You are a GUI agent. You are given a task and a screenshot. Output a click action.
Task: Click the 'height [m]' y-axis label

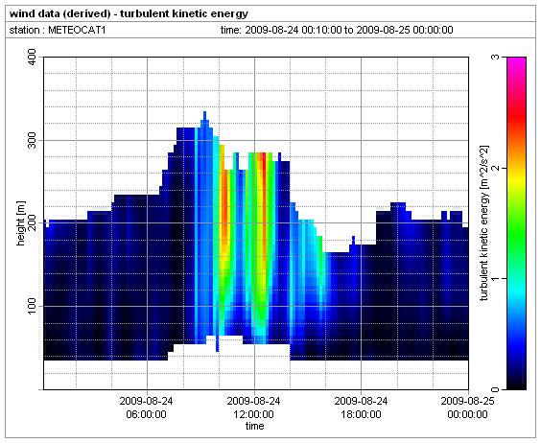pyautogui.click(x=21, y=222)
